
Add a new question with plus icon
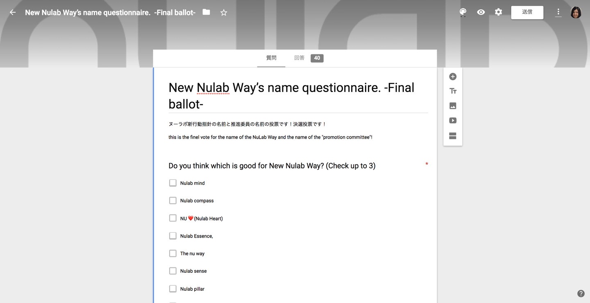pos(453,76)
